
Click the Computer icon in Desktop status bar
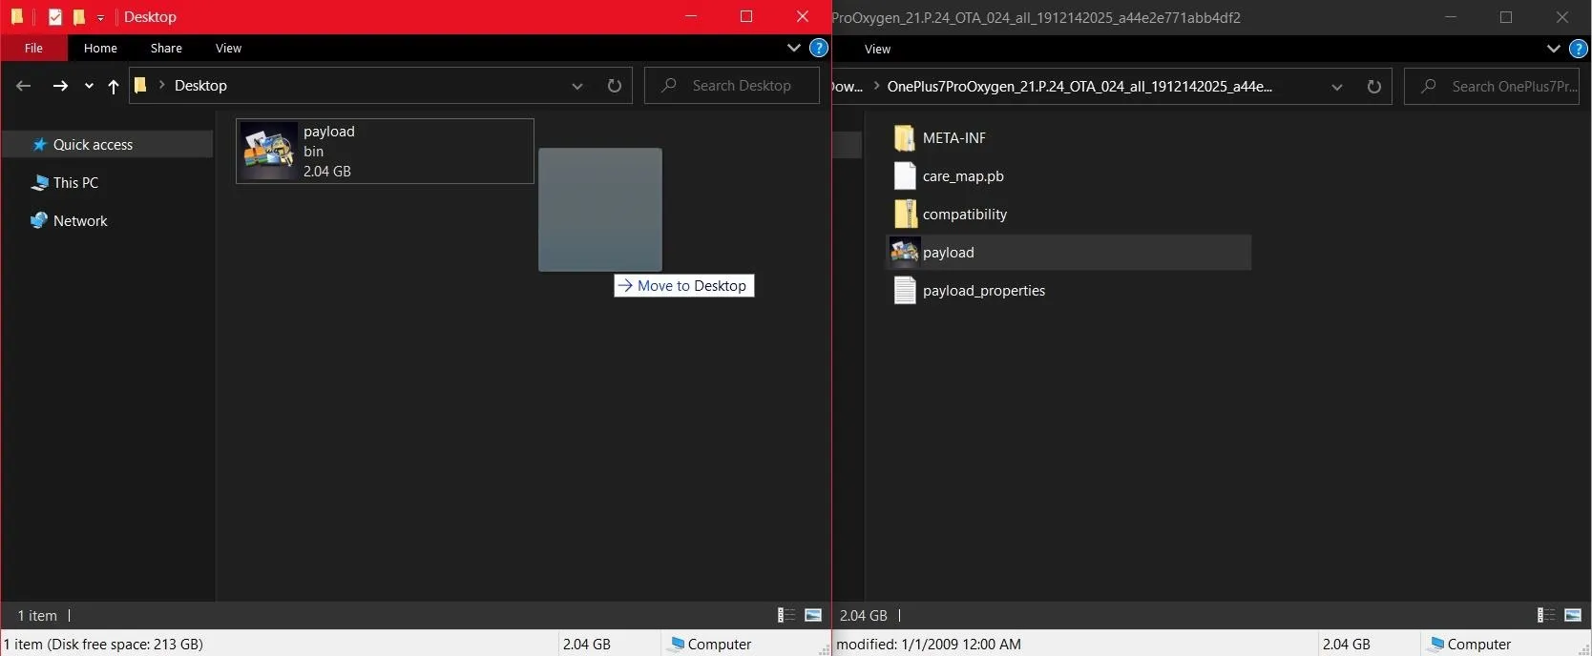coord(677,645)
